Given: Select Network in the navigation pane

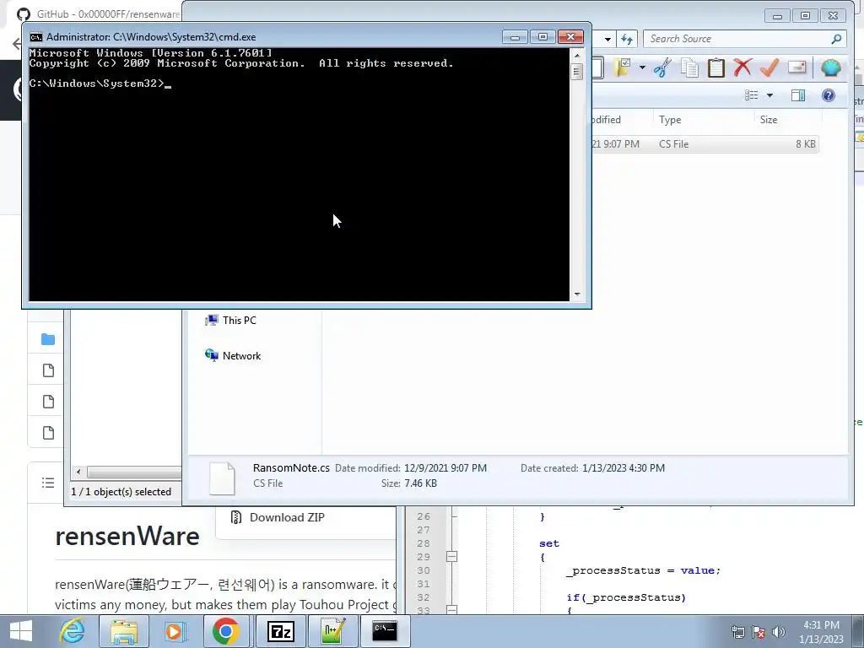Looking at the screenshot, I should 233,356.
